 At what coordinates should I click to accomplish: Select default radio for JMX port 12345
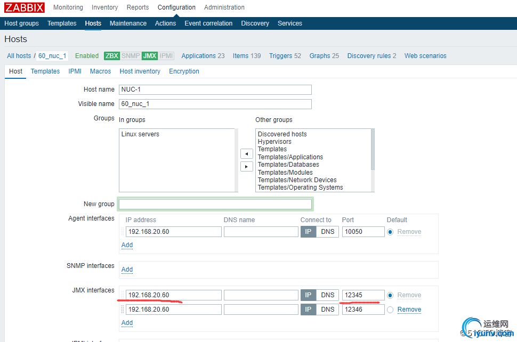390,295
